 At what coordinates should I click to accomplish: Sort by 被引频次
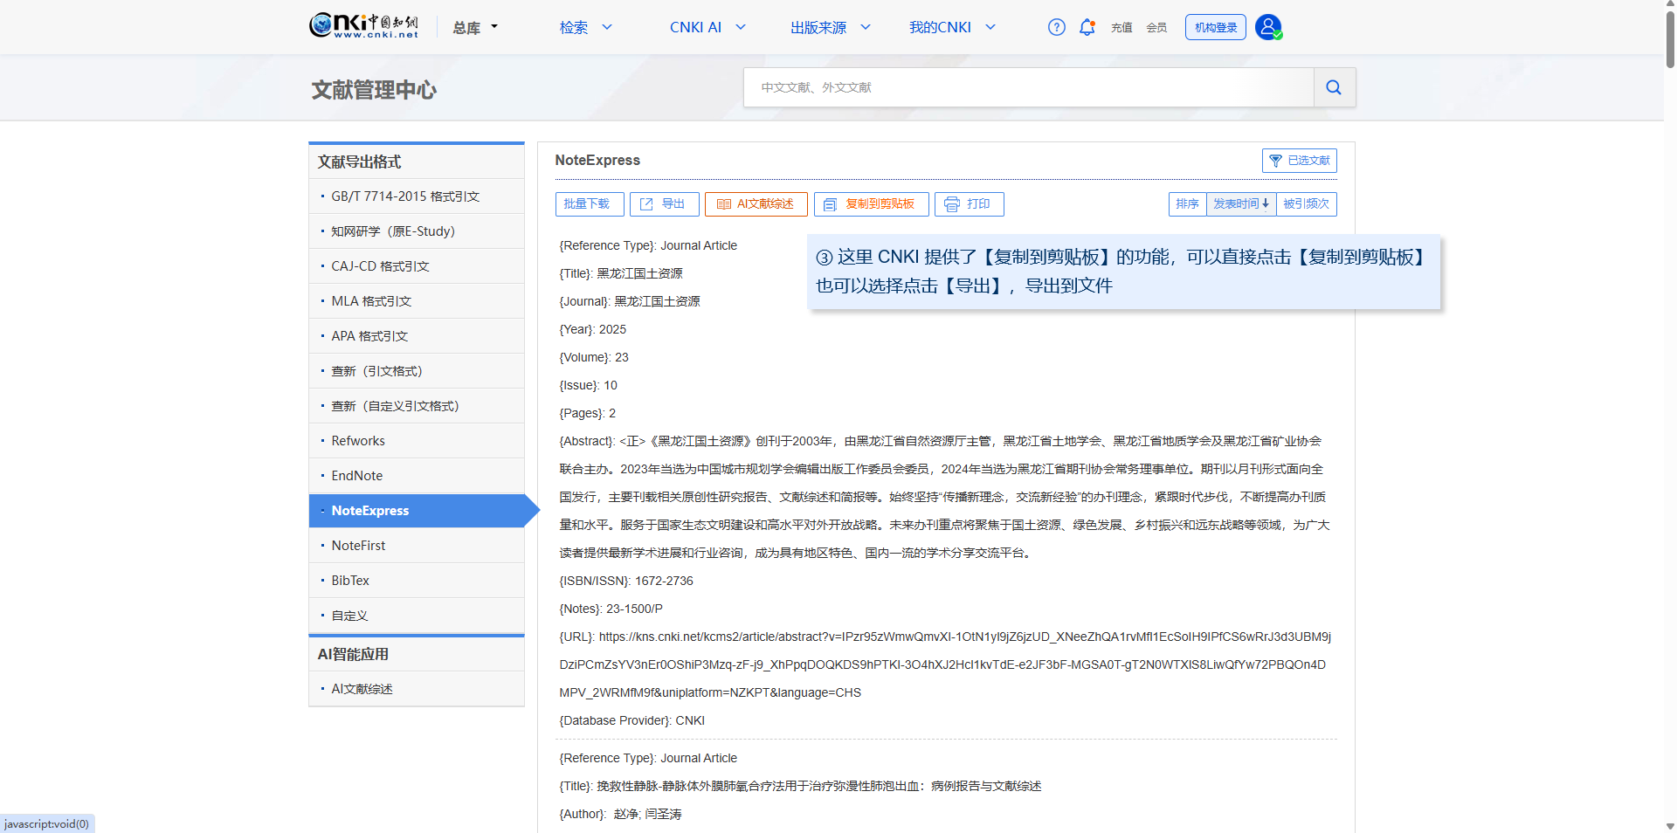pos(1307,204)
